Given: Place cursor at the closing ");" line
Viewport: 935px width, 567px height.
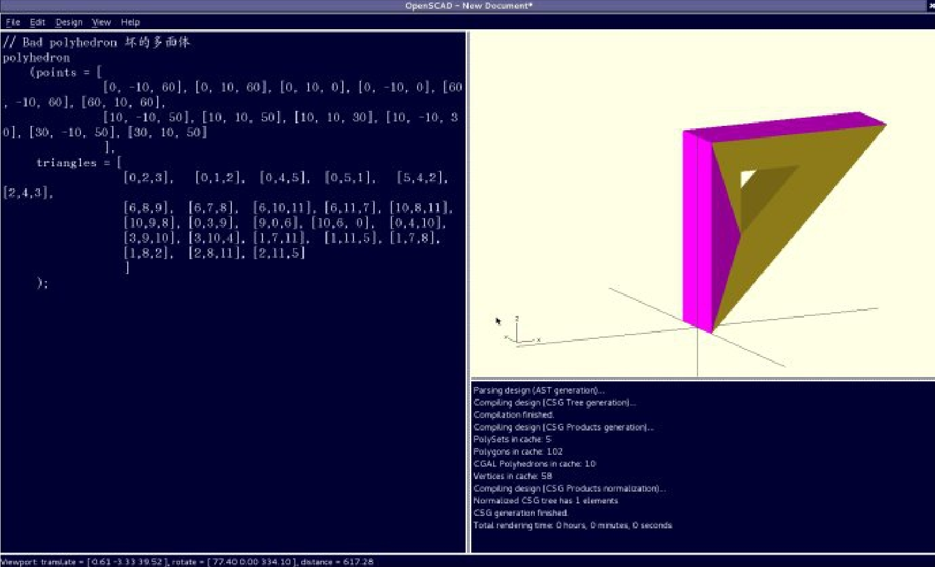Looking at the screenshot, I should coord(42,283).
